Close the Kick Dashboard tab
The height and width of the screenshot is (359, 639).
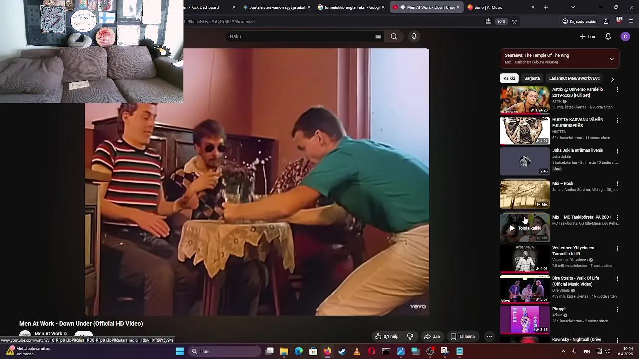234,7
